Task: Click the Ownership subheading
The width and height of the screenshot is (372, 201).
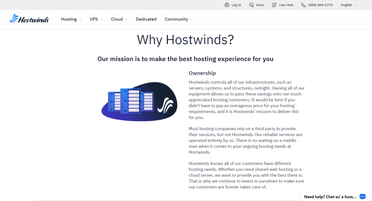Action: (202, 73)
